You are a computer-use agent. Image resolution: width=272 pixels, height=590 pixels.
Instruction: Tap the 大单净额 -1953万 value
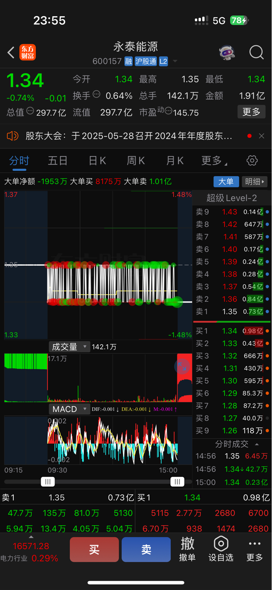tap(52, 181)
